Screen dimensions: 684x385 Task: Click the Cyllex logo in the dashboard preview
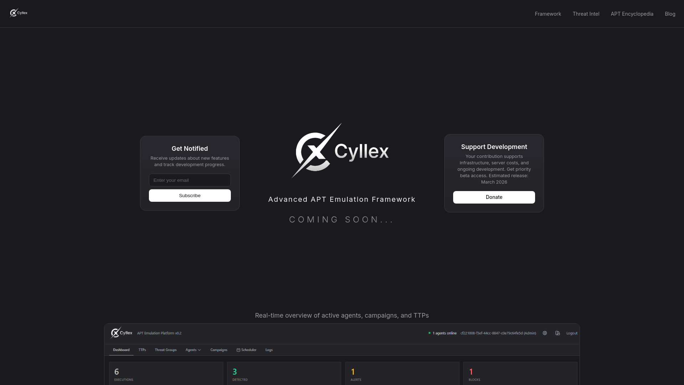pyautogui.click(x=121, y=332)
